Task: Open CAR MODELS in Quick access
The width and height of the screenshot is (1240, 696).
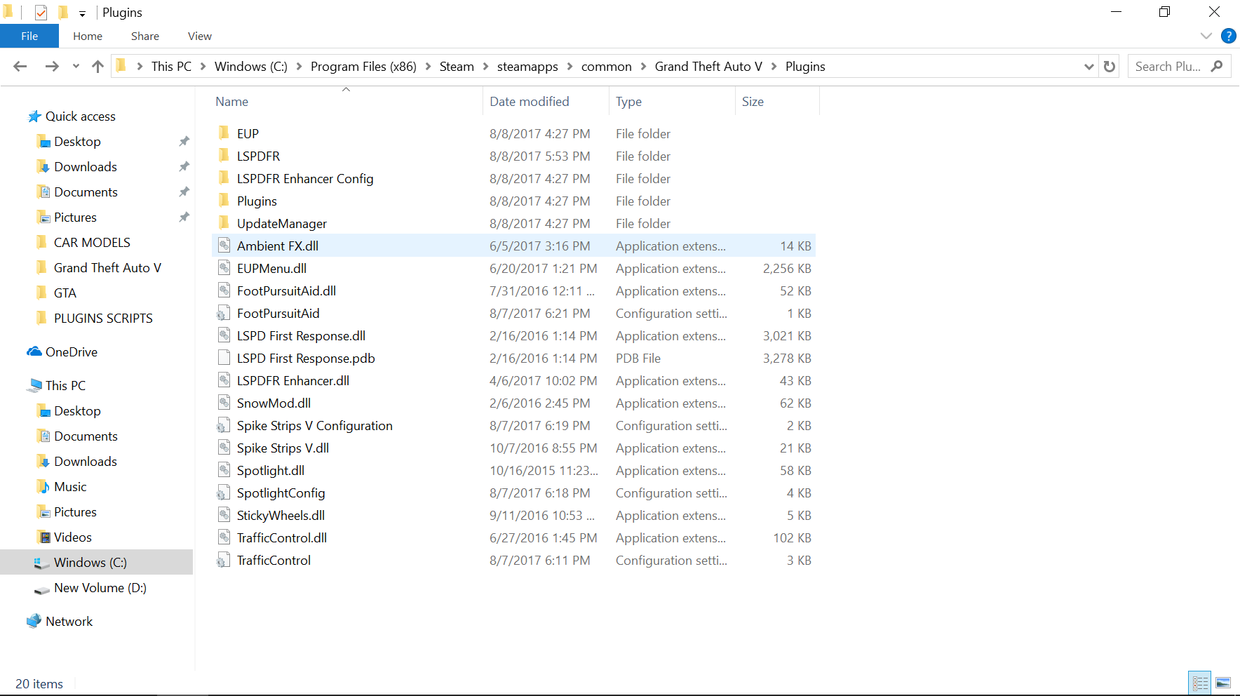Action: pos(92,243)
